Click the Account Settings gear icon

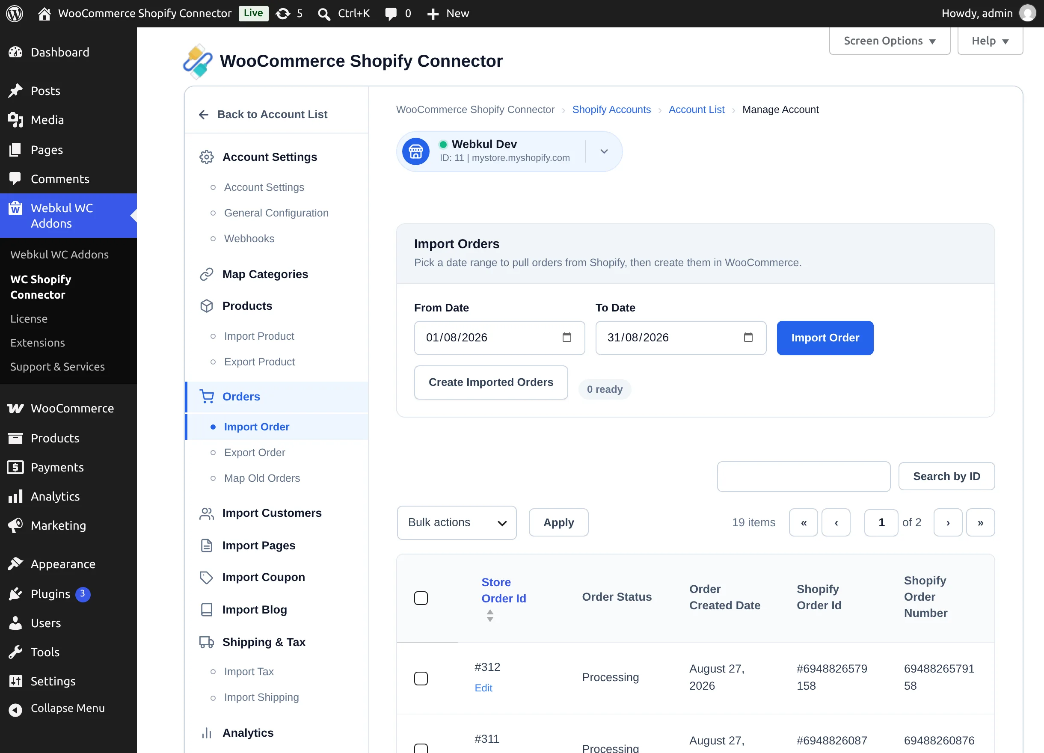pyautogui.click(x=206, y=157)
